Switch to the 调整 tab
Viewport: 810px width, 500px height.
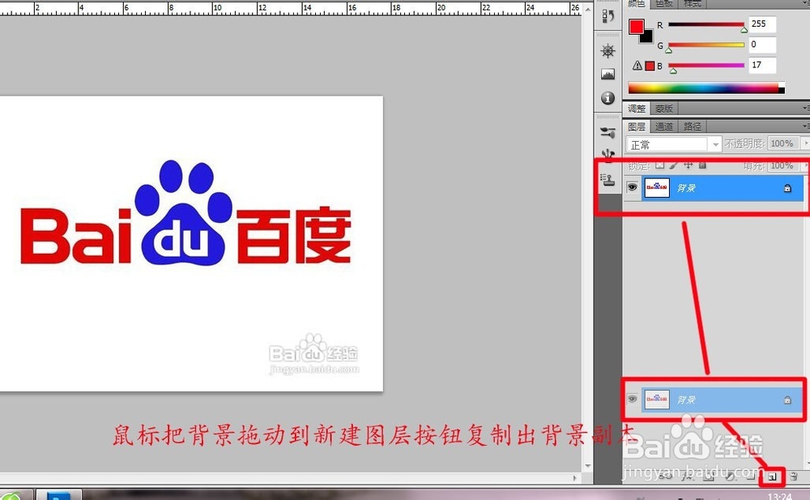(x=637, y=109)
